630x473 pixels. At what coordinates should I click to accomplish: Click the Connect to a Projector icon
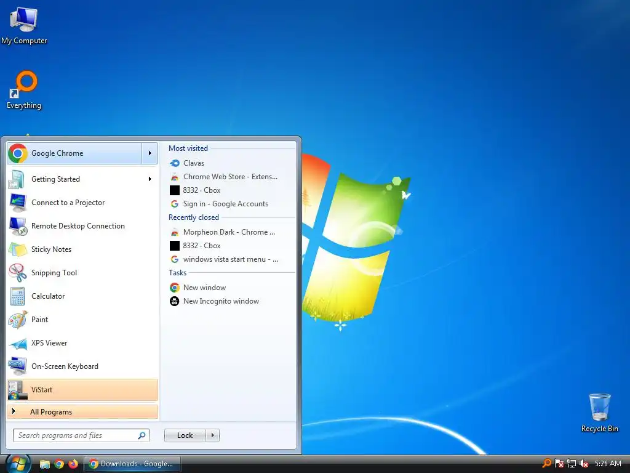coord(17,203)
